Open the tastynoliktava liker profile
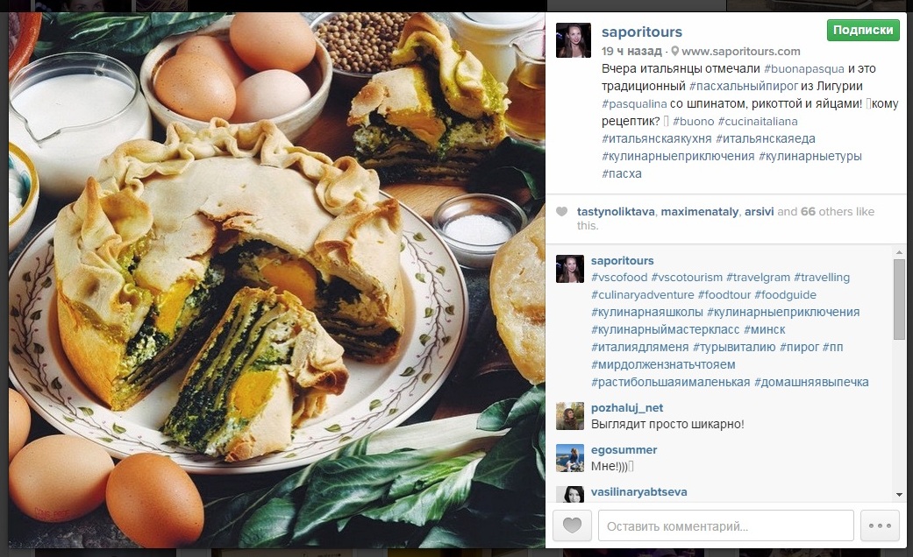Screen dimensions: 913x557 616,212
